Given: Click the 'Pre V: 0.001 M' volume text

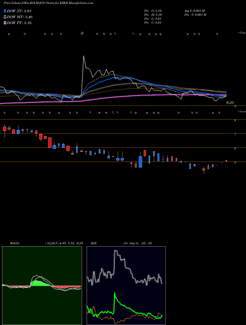Looking at the screenshot, I should [x=195, y=15].
